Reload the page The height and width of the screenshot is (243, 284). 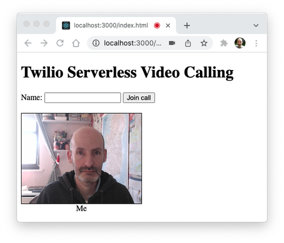[x=60, y=43]
